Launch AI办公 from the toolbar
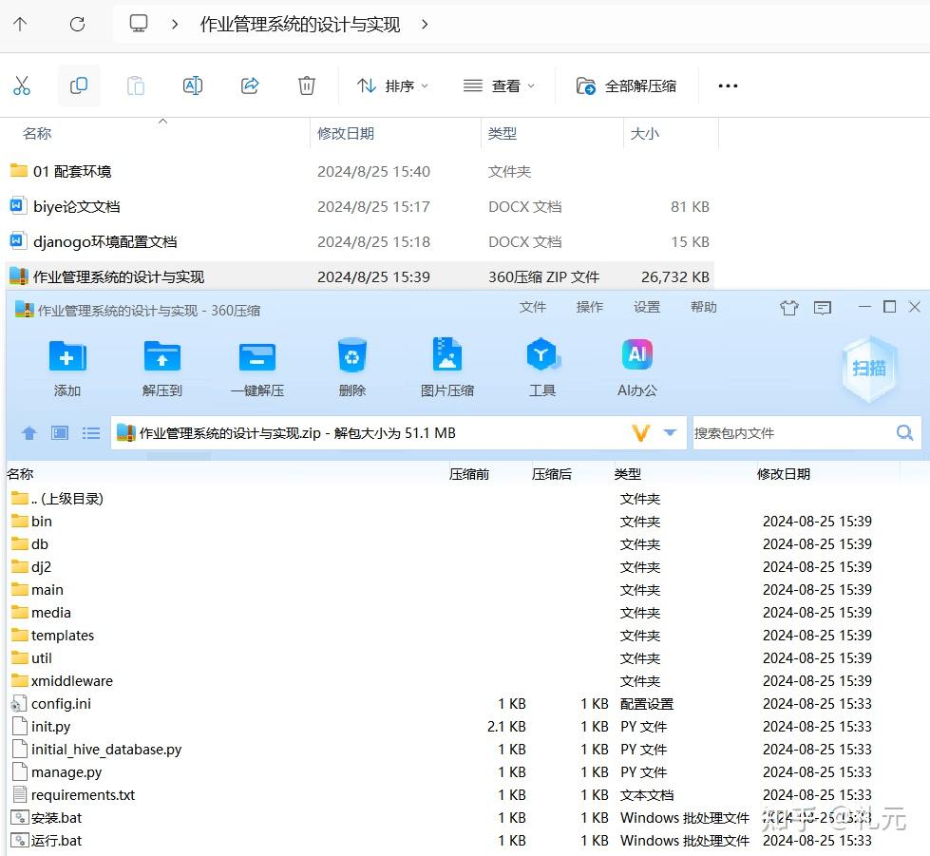Screen dimensions: 930x856 636,366
